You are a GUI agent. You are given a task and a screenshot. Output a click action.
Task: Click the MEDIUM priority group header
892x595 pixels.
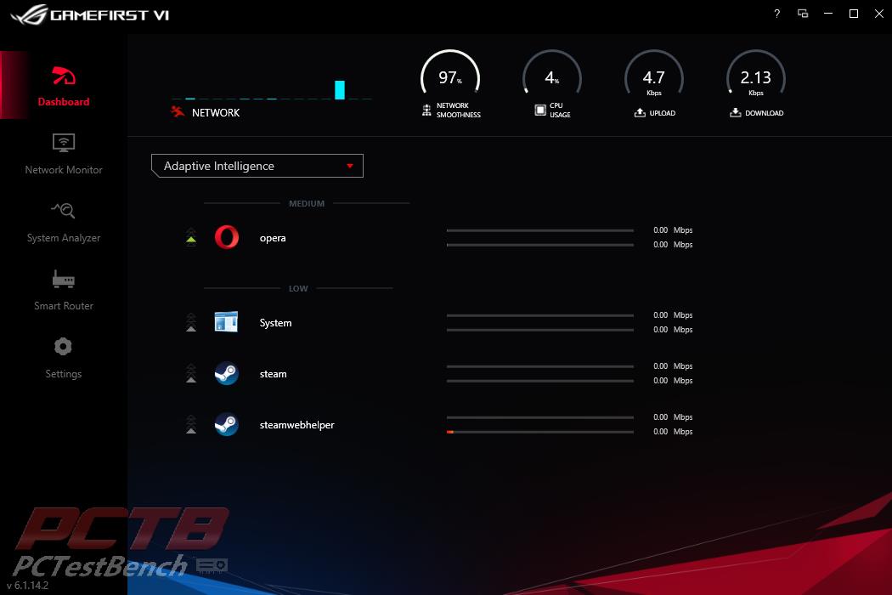307,203
